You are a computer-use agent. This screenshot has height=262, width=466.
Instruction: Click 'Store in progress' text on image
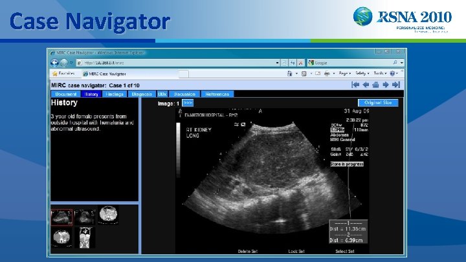pos(347,164)
